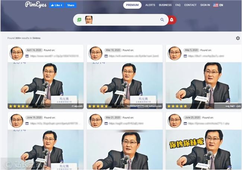This screenshot has width=242, height=170.
Task: Open the May 5, 2020 result image
Action: point(204,86)
